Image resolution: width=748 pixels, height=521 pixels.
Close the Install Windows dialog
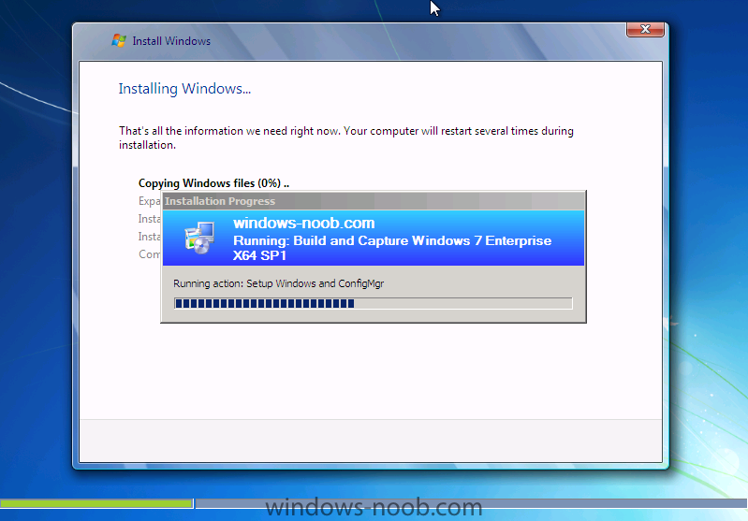tap(645, 29)
